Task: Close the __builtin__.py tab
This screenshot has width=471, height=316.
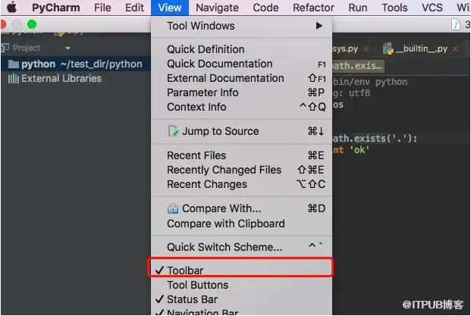Action: click(455, 49)
